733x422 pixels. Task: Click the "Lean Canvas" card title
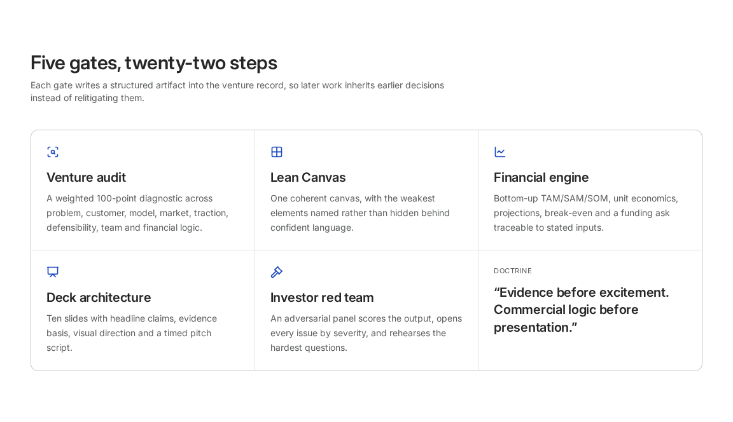307,177
